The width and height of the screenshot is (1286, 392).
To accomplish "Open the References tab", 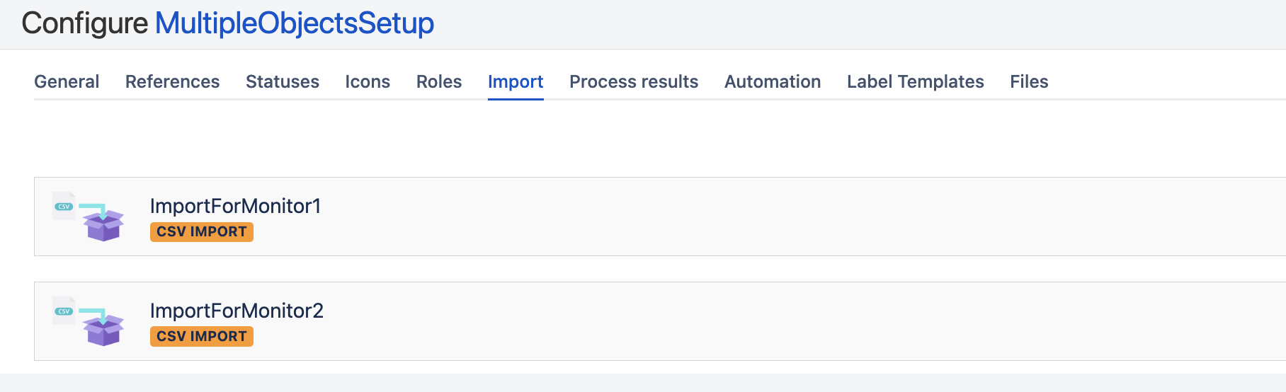I will pyautogui.click(x=172, y=81).
